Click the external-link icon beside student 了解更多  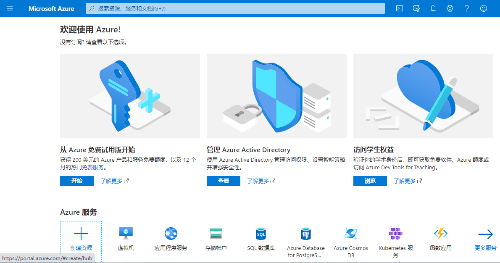[420, 181]
